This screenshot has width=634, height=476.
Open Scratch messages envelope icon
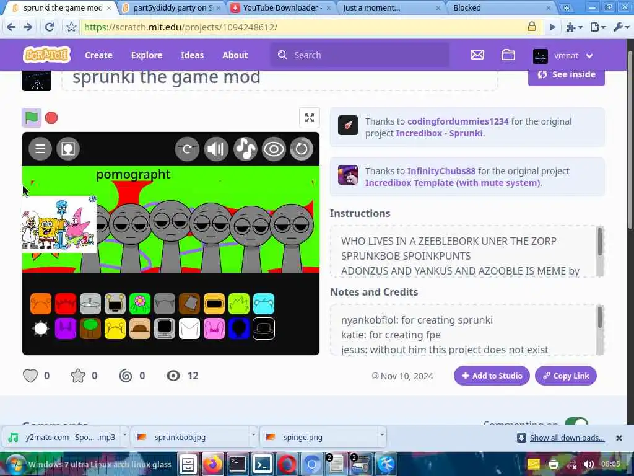click(477, 55)
